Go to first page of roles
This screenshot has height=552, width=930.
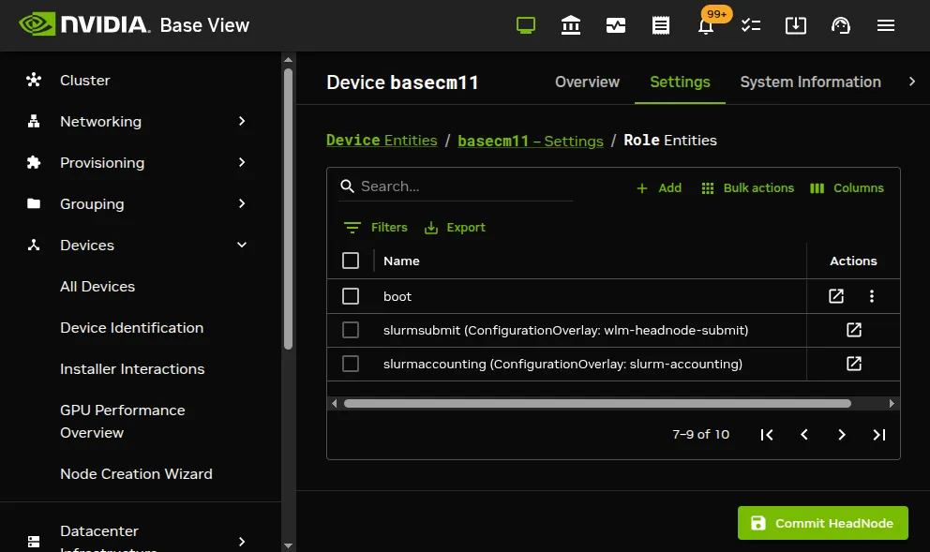coord(767,435)
